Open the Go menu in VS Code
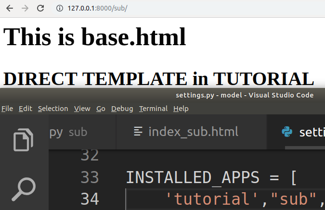325x210 pixels. (x=101, y=109)
